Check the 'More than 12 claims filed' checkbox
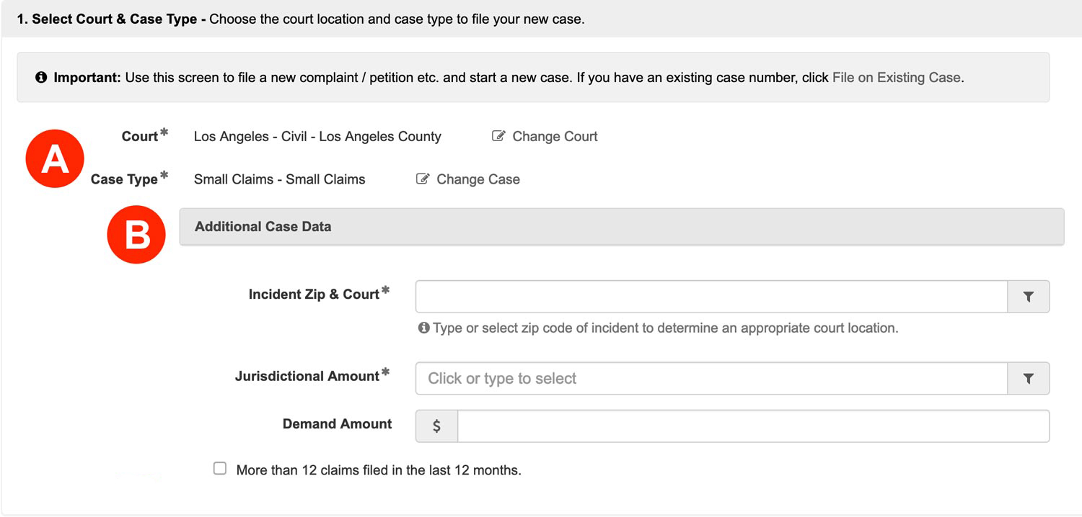 [x=220, y=469]
